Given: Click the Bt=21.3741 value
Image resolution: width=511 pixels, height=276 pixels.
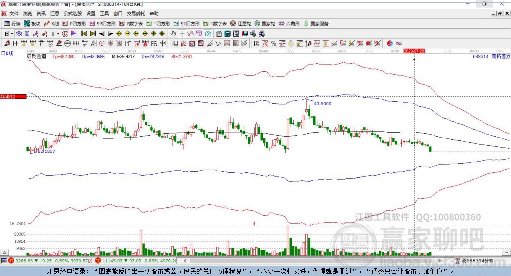Looking at the screenshot, I should (182, 56).
